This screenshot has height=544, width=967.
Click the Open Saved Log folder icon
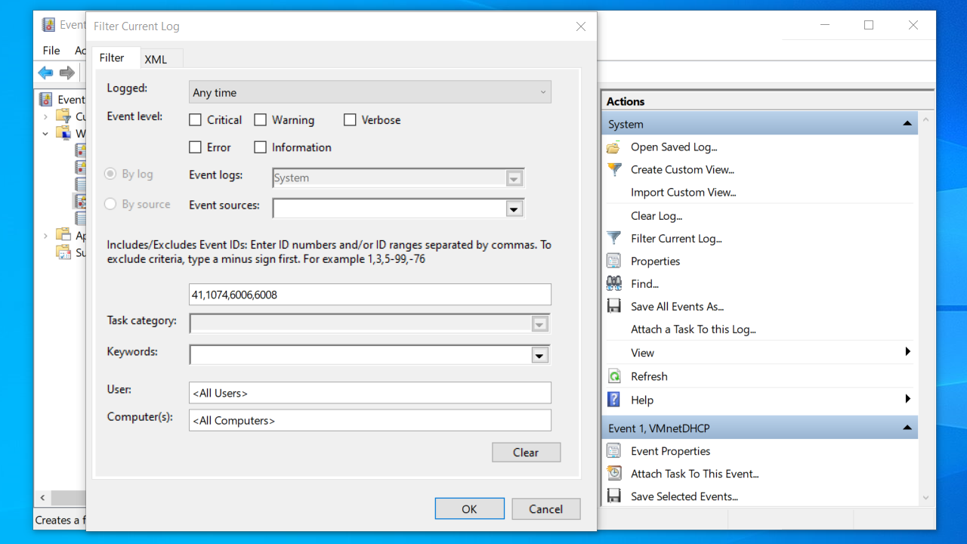click(613, 147)
